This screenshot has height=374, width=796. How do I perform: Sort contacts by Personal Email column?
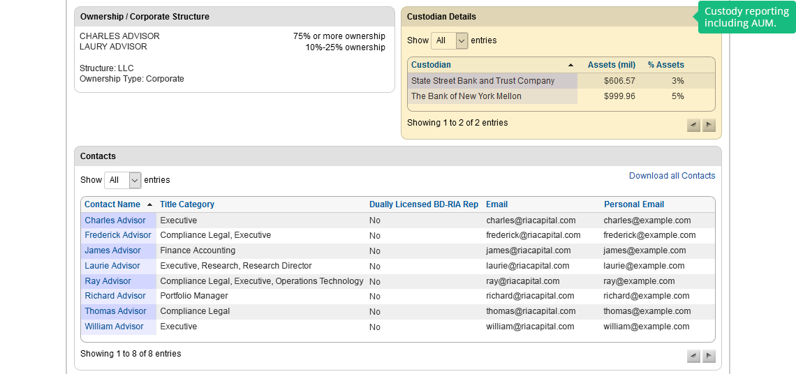click(633, 204)
